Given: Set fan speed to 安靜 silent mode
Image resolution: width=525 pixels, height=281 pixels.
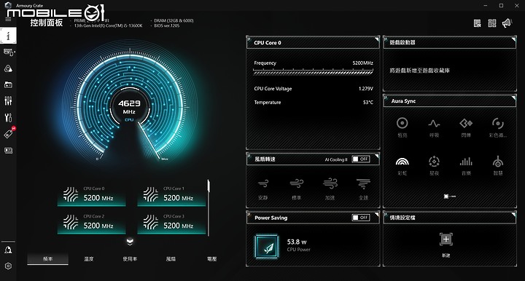Looking at the screenshot, I should coord(263,189).
